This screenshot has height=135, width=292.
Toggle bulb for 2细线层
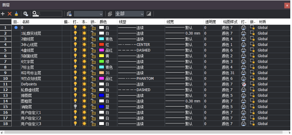click(75, 39)
